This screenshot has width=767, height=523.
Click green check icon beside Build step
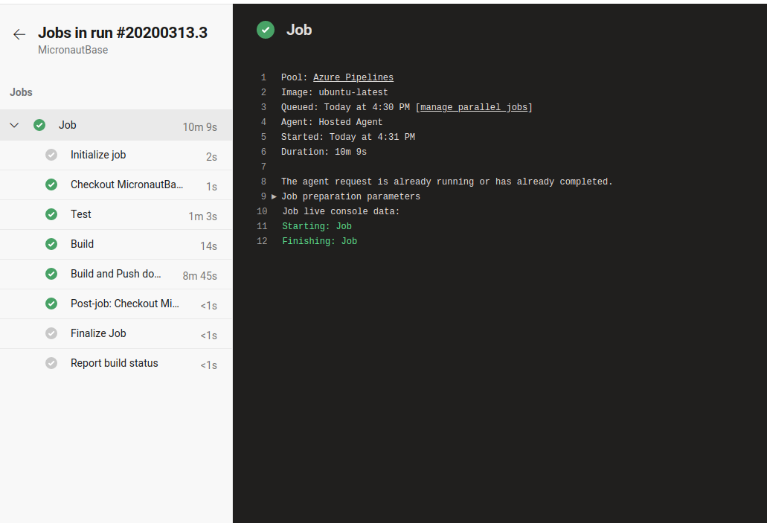click(51, 244)
